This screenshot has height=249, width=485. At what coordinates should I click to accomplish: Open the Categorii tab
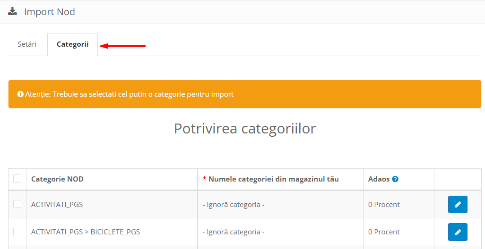point(72,44)
